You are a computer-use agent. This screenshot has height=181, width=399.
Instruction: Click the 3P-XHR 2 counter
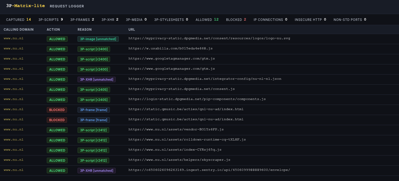110,20
